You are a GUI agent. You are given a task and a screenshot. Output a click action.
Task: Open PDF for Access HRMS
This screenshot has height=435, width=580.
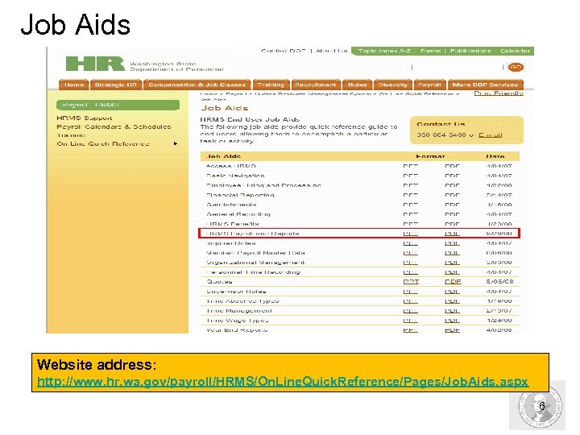[x=452, y=166]
